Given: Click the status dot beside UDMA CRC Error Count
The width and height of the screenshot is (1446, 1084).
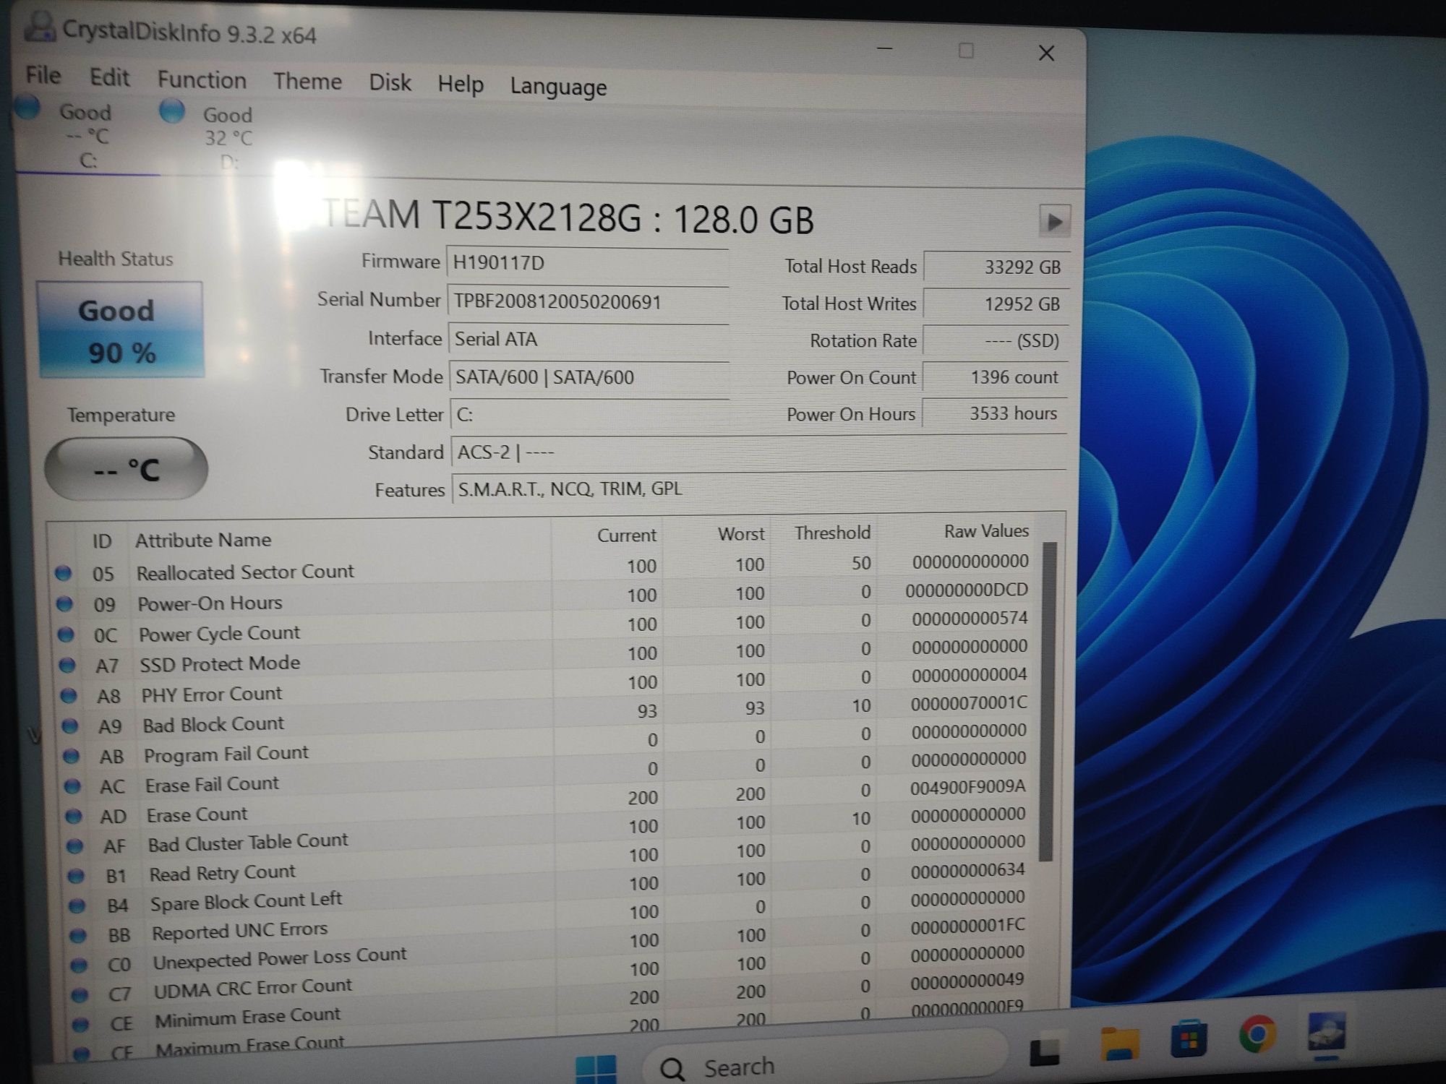Looking at the screenshot, I should pyautogui.click(x=80, y=995).
